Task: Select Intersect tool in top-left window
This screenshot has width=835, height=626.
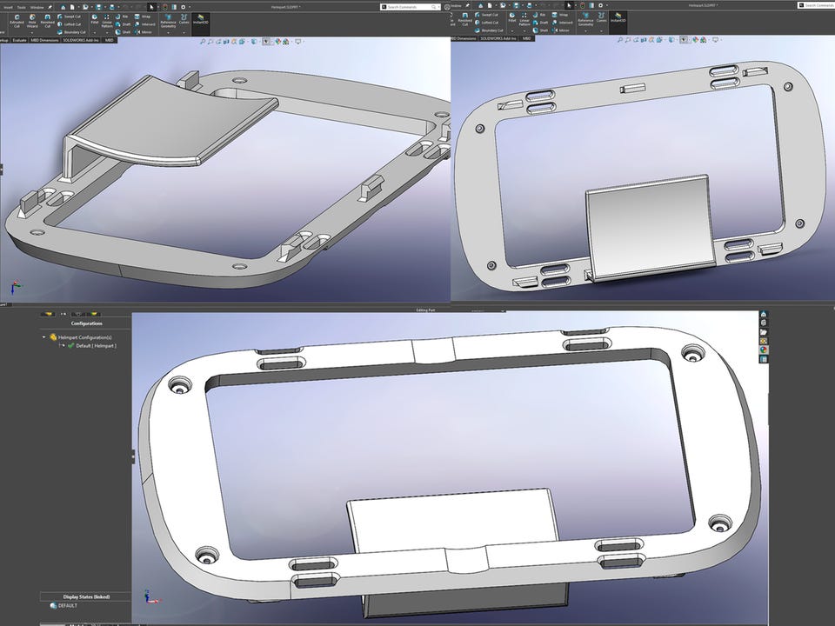Action: (144, 24)
